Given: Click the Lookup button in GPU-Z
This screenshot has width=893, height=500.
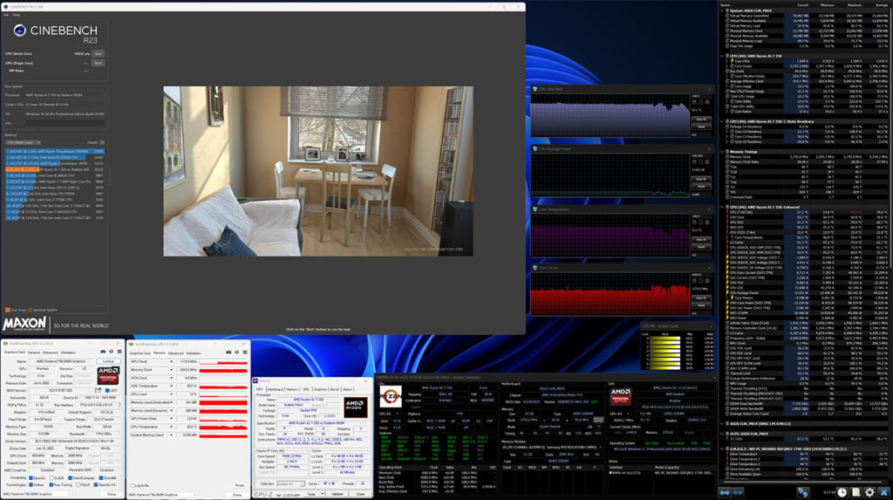Looking at the screenshot, I should [108, 360].
